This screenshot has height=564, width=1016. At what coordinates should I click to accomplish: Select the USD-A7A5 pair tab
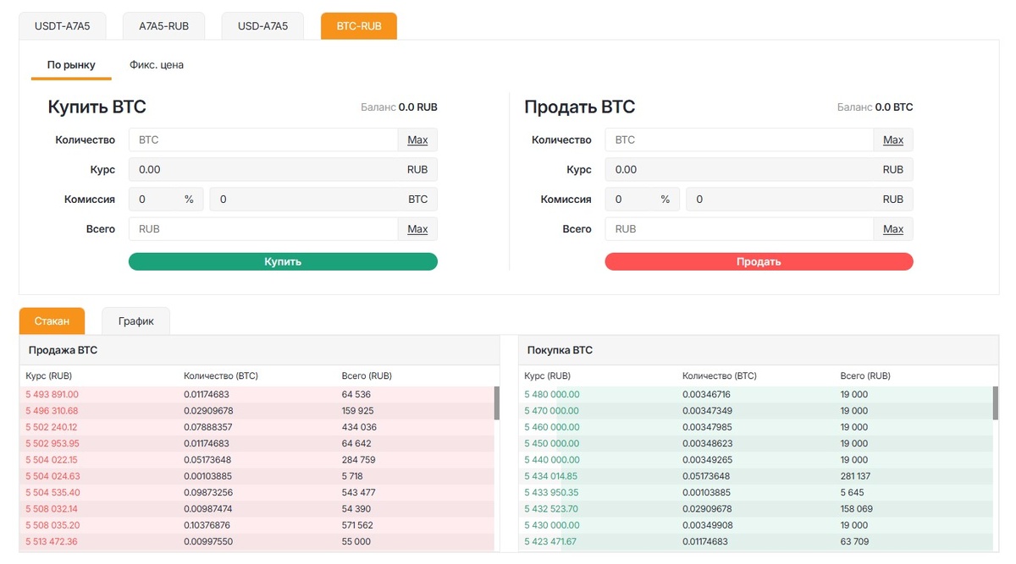(x=262, y=26)
